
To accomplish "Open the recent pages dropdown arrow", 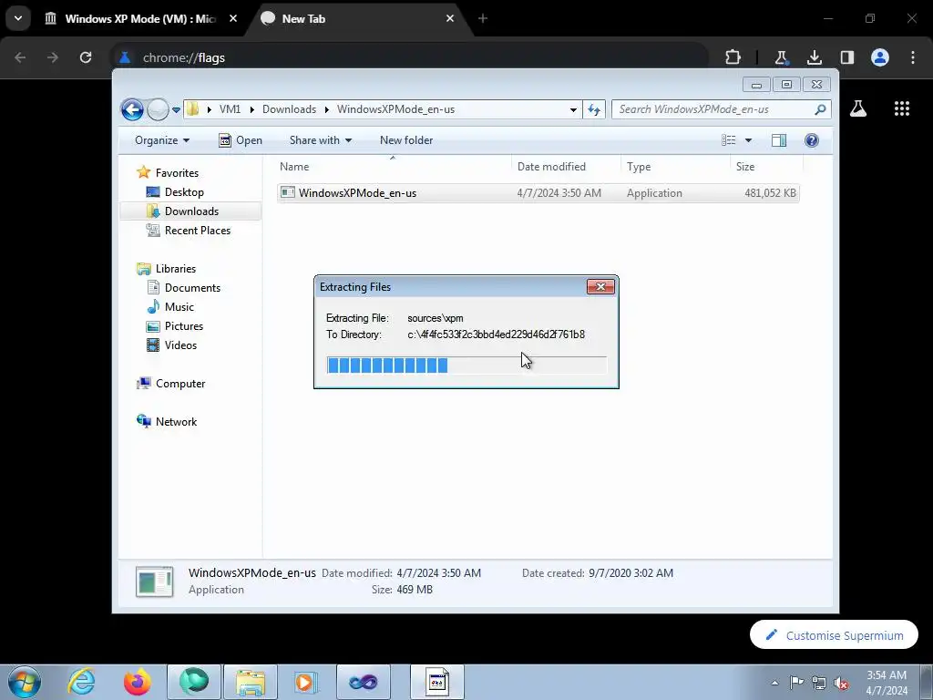I will [x=176, y=109].
